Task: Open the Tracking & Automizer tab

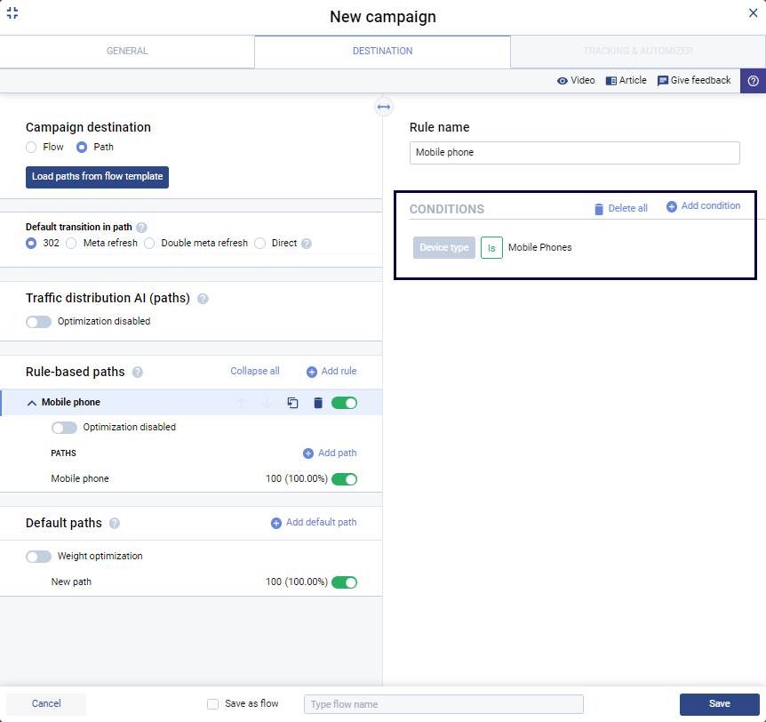Action: 637,52
